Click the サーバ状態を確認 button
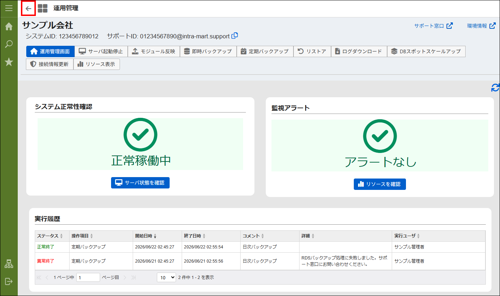The image size is (500, 296). (140, 183)
